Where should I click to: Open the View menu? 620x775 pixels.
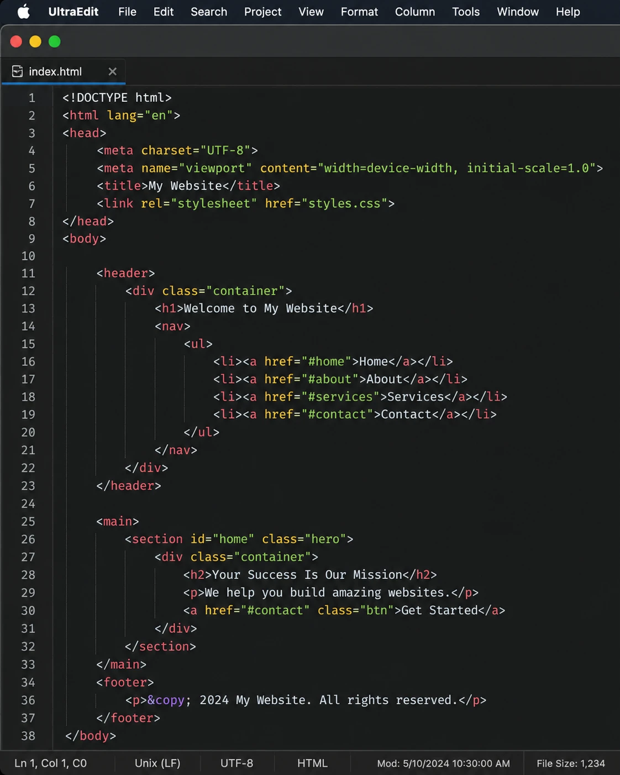(x=311, y=12)
